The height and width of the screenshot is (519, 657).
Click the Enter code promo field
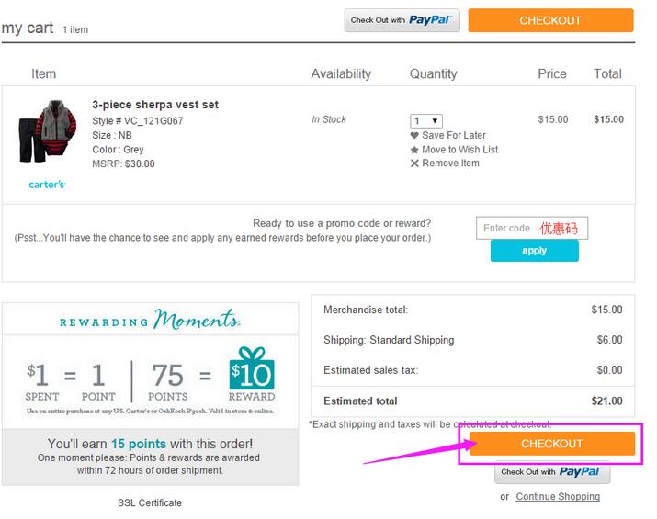click(508, 228)
